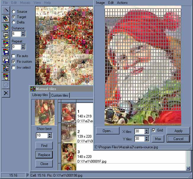Increase Repeat with the up arrow
Image resolution: width=193 pixels, height=179 pixels.
(23, 46)
